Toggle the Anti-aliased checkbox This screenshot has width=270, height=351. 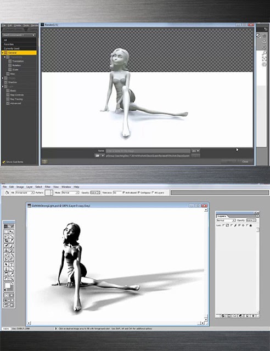point(123,193)
